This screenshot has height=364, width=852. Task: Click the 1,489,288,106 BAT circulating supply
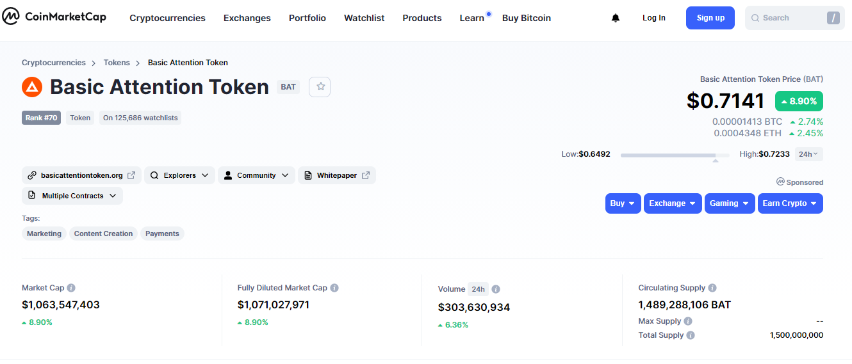(x=685, y=305)
